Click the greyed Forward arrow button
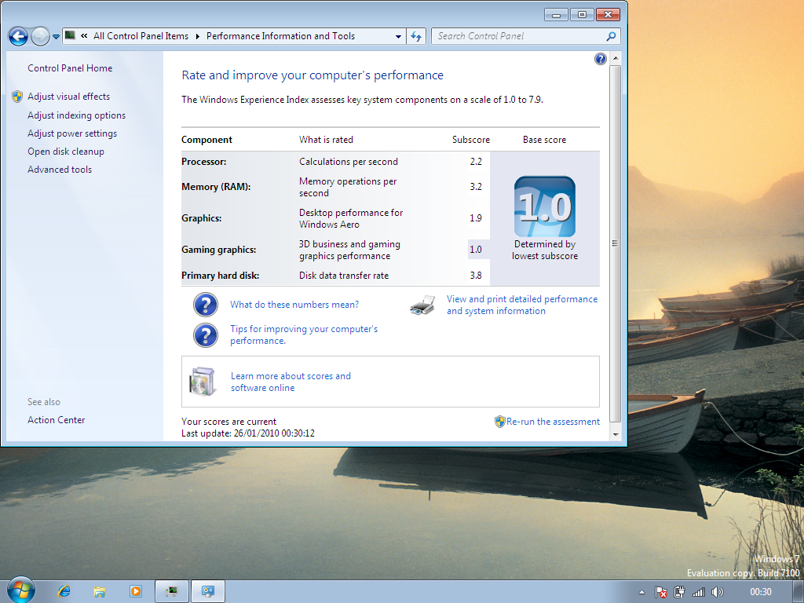The width and height of the screenshot is (804, 603). pos(40,36)
